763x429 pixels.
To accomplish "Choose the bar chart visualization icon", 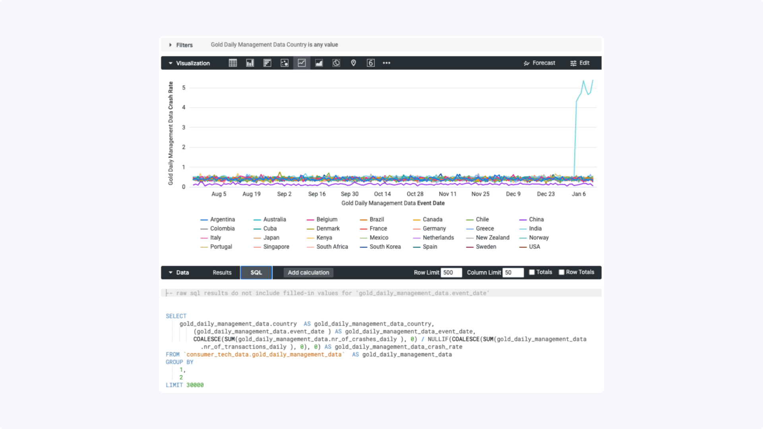I will [x=267, y=63].
